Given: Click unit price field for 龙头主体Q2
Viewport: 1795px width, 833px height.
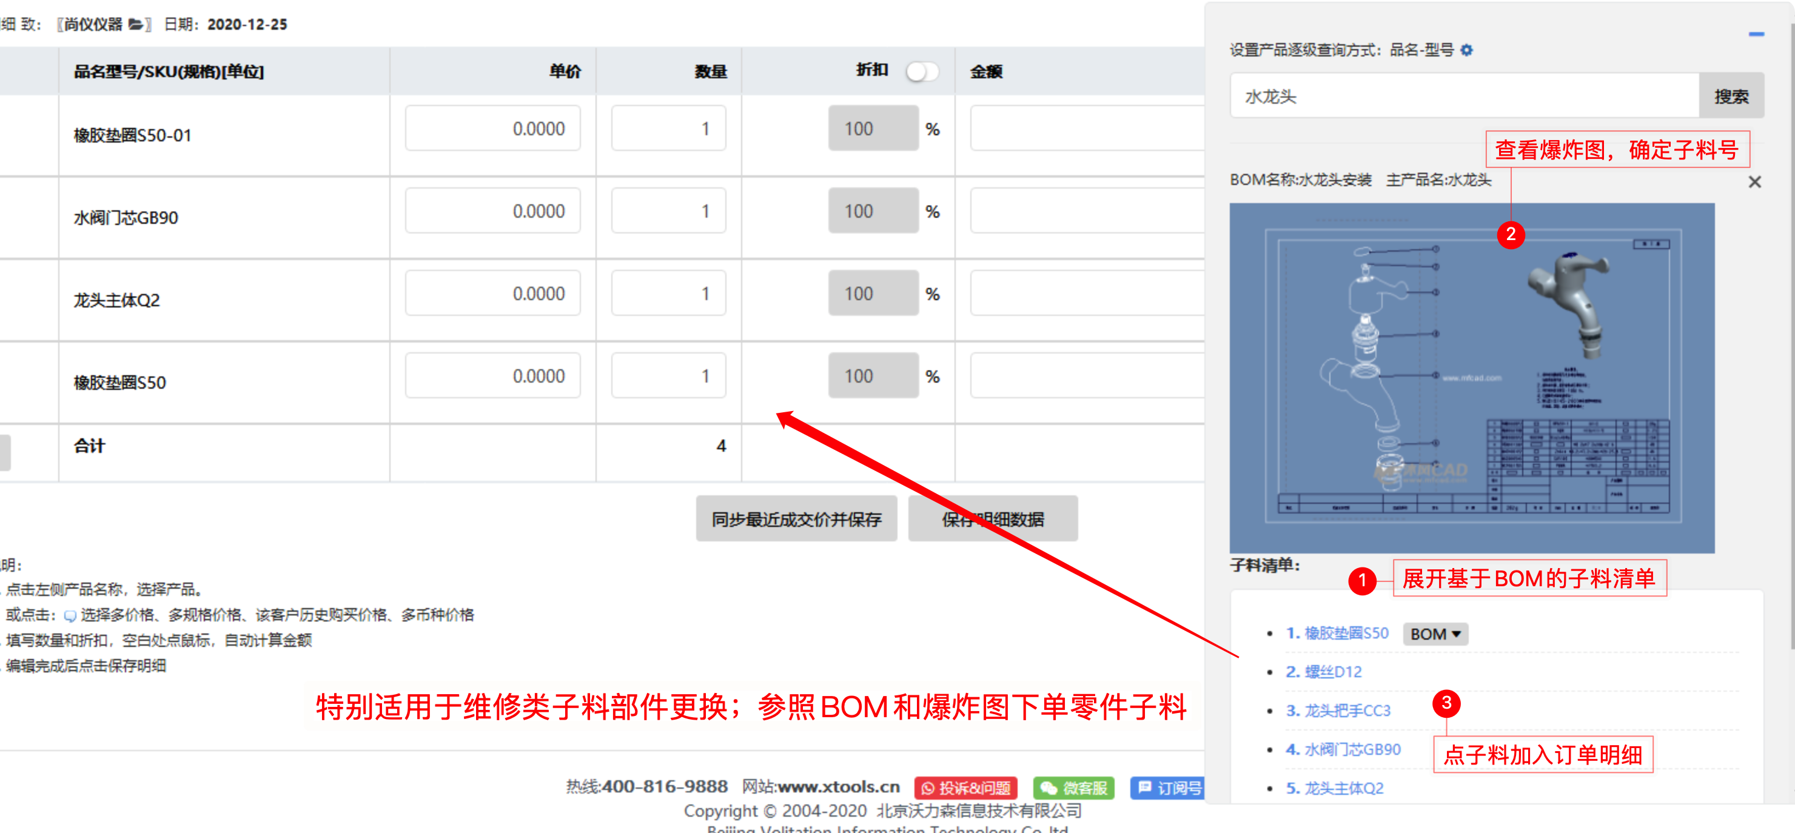Looking at the screenshot, I should (492, 293).
